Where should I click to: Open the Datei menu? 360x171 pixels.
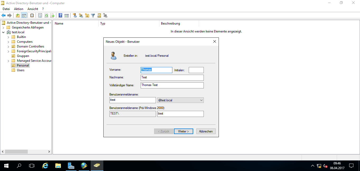click(x=6, y=9)
